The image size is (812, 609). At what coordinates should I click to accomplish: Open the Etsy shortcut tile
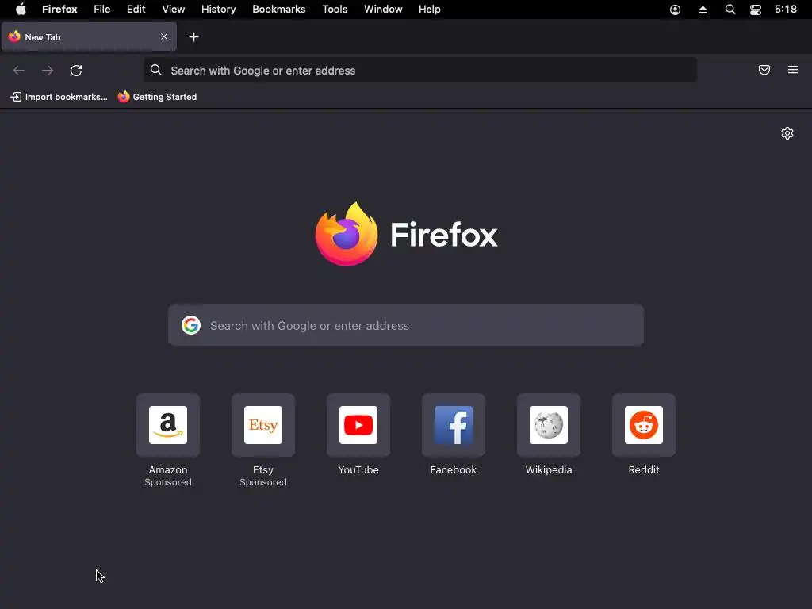[x=263, y=425]
